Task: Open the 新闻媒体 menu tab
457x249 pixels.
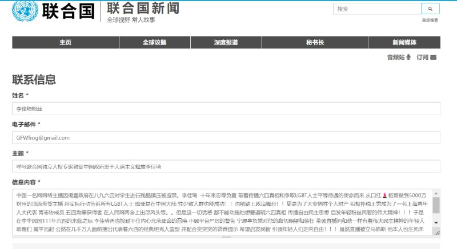Action: click(404, 42)
